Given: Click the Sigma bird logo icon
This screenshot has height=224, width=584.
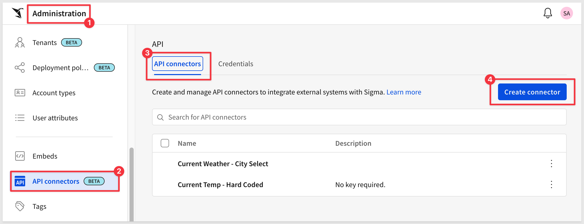Looking at the screenshot, I should click(18, 13).
